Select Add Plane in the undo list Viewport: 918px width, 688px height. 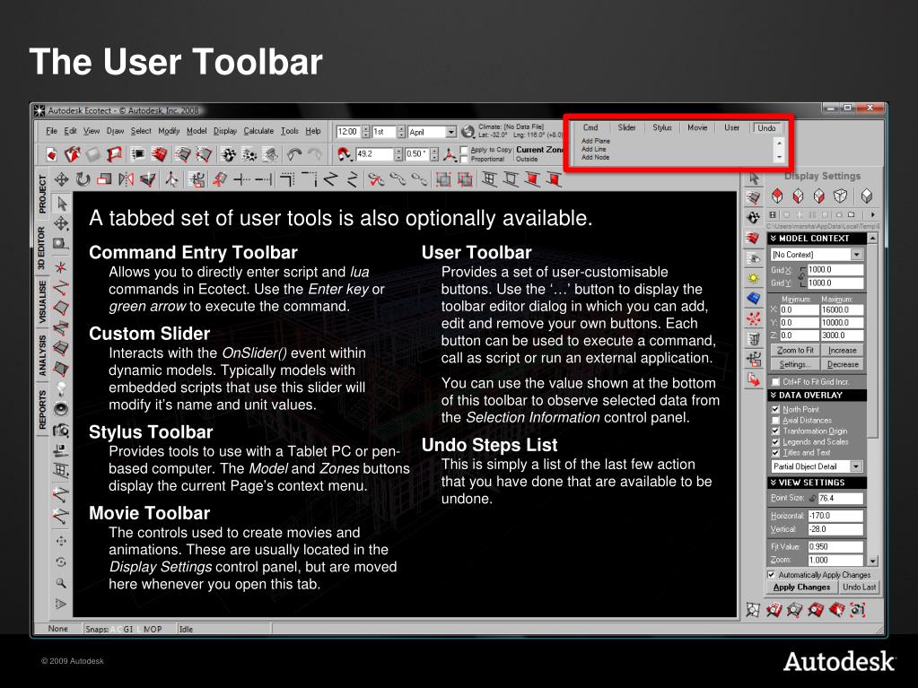coord(596,141)
